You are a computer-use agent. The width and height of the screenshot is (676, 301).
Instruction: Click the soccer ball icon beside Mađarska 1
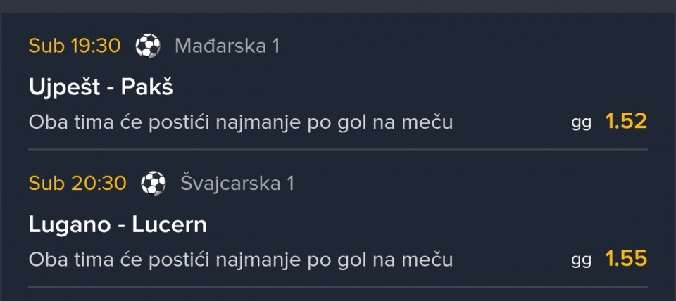(x=148, y=46)
